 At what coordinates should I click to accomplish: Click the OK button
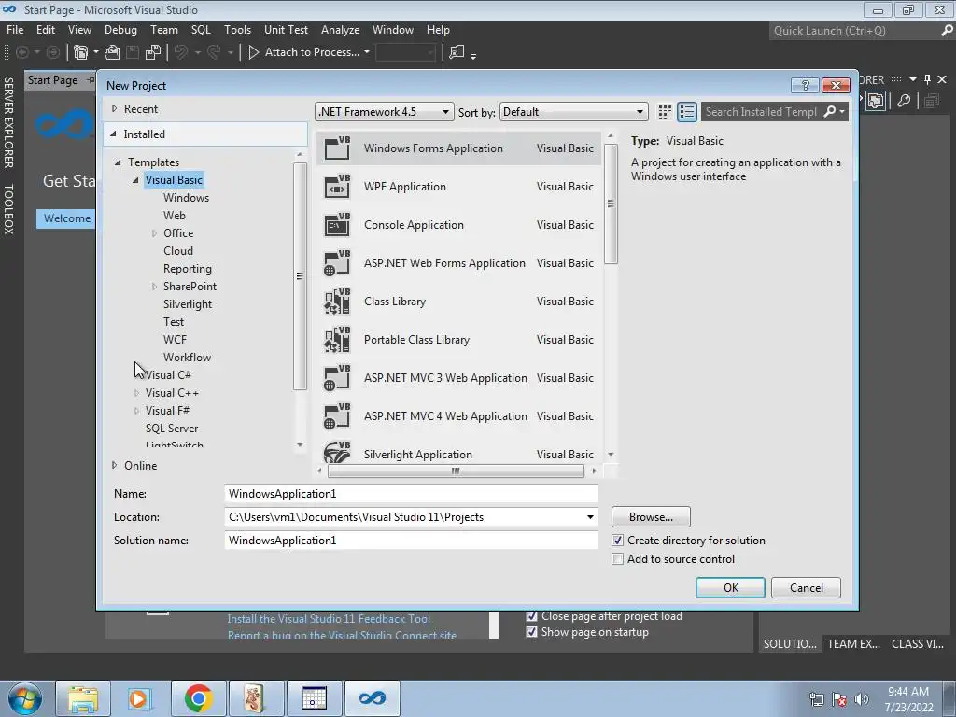[x=730, y=588]
